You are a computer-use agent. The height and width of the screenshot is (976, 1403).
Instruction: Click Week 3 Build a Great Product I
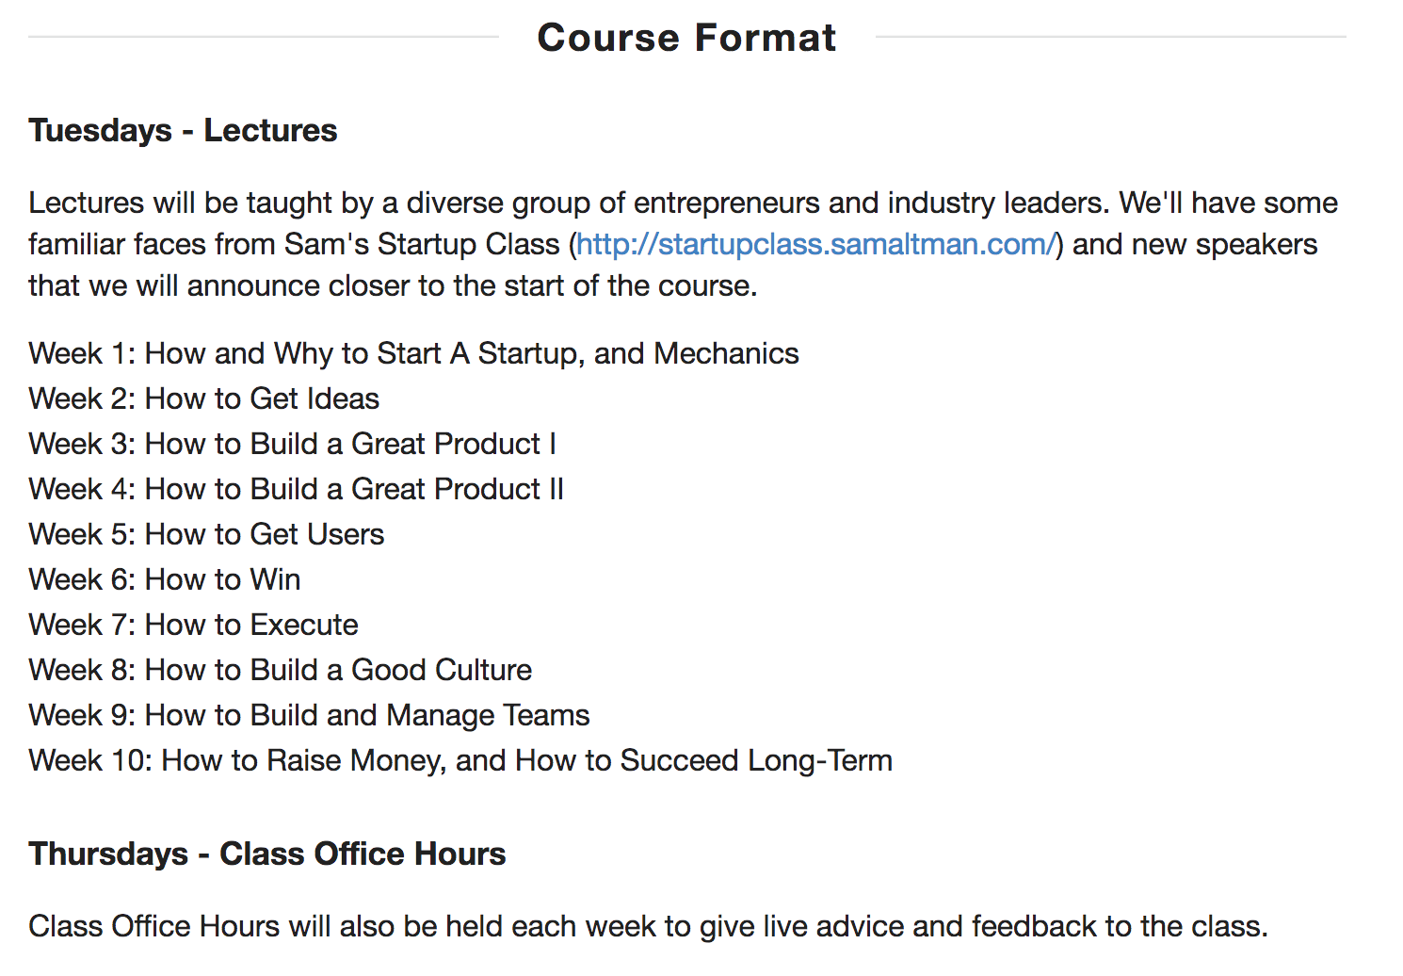click(x=292, y=445)
